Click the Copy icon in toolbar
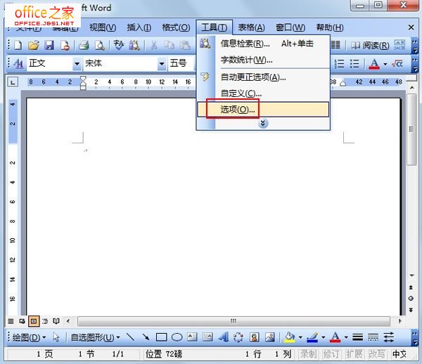This screenshot has height=364, width=422. [170, 45]
